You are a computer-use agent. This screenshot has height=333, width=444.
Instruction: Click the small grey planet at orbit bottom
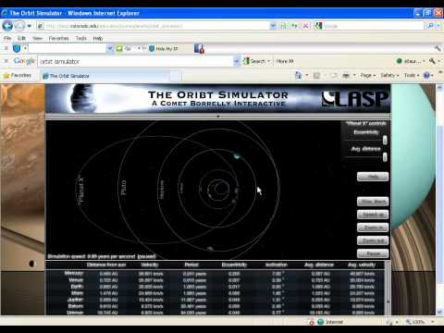point(210,249)
